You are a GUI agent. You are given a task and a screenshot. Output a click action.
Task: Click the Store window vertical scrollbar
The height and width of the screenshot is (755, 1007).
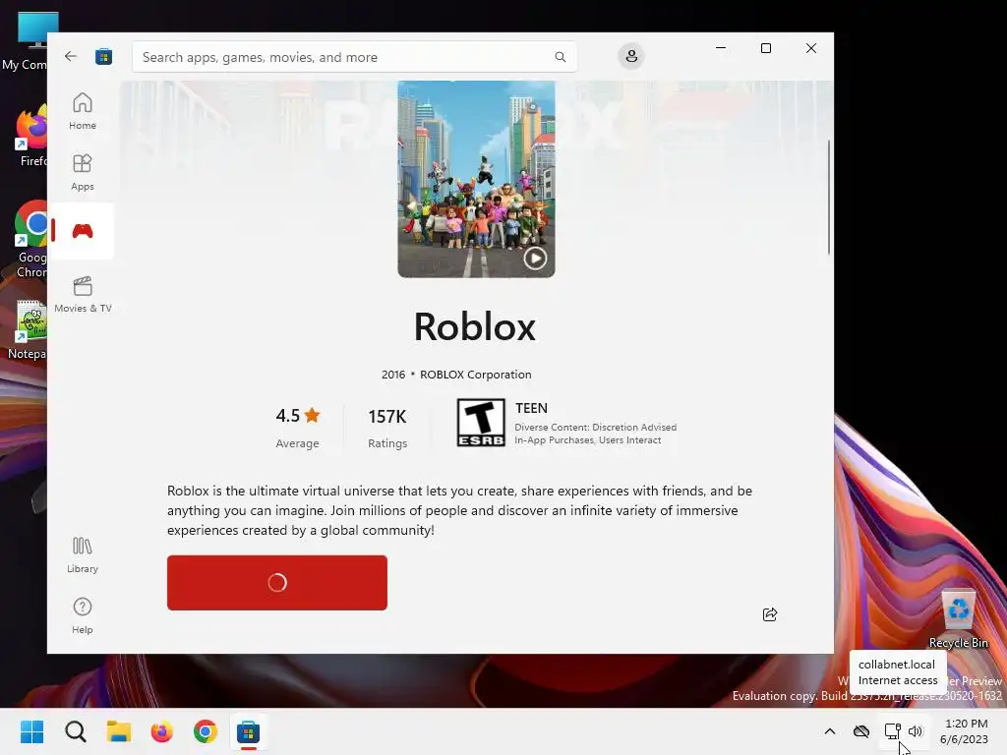tap(828, 197)
